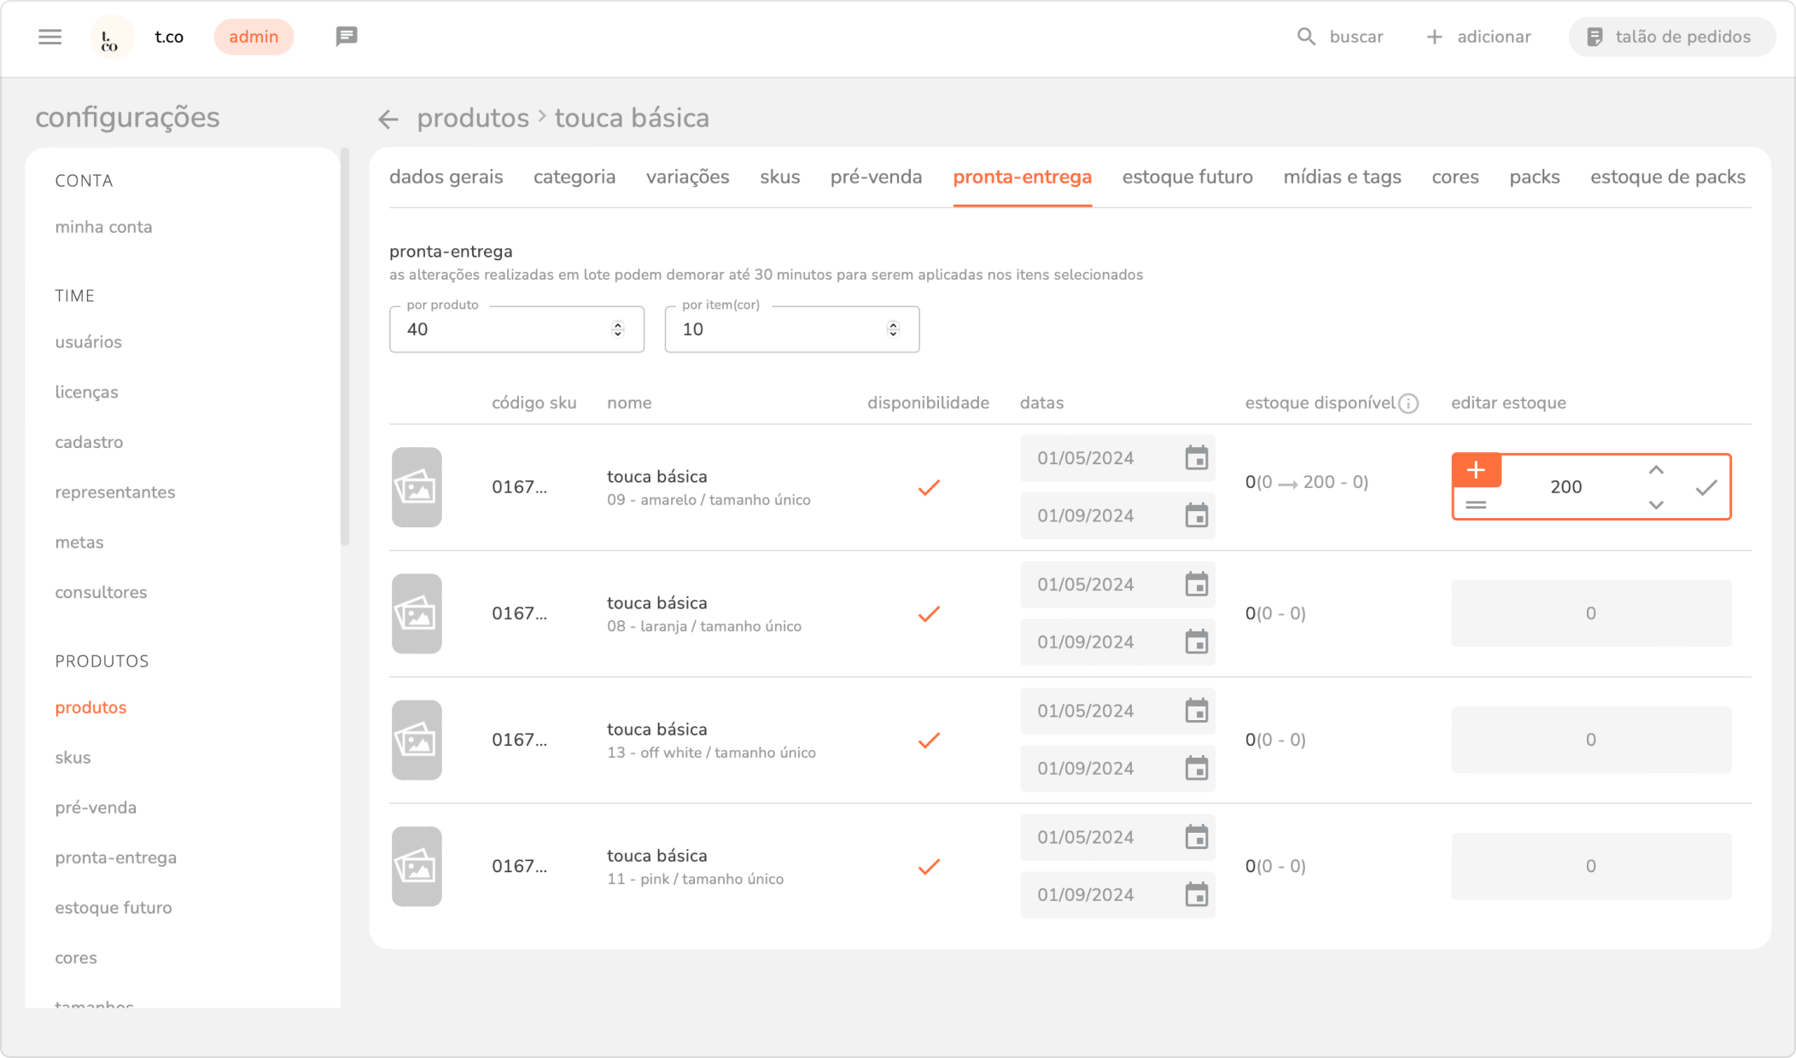Click the por produto spinner arrows
The image size is (1796, 1058).
[617, 329]
